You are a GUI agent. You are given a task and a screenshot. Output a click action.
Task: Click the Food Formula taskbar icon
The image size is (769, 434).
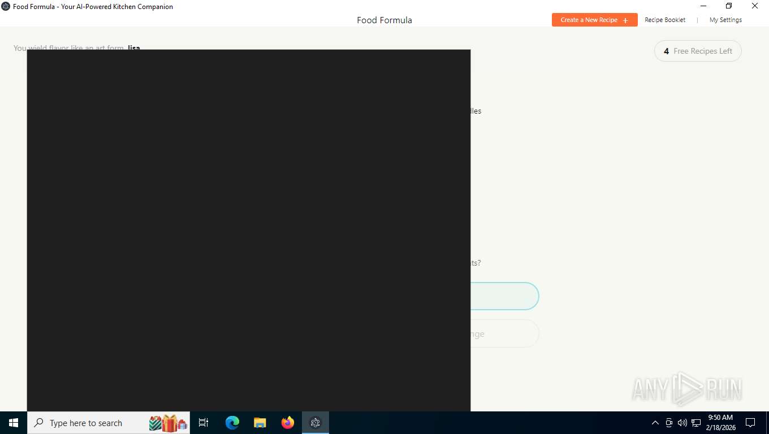point(316,423)
